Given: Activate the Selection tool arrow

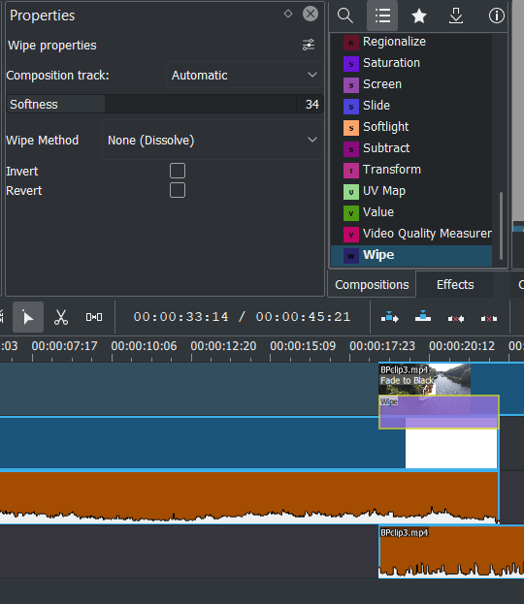Looking at the screenshot, I should tap(28, 317).
